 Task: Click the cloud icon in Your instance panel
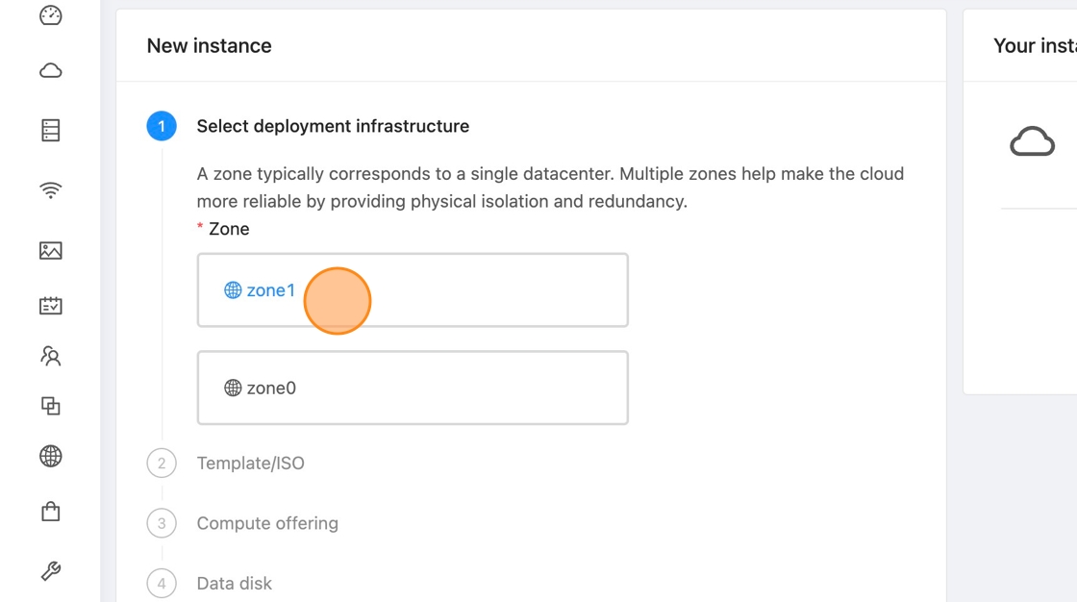click(1032, 142)
